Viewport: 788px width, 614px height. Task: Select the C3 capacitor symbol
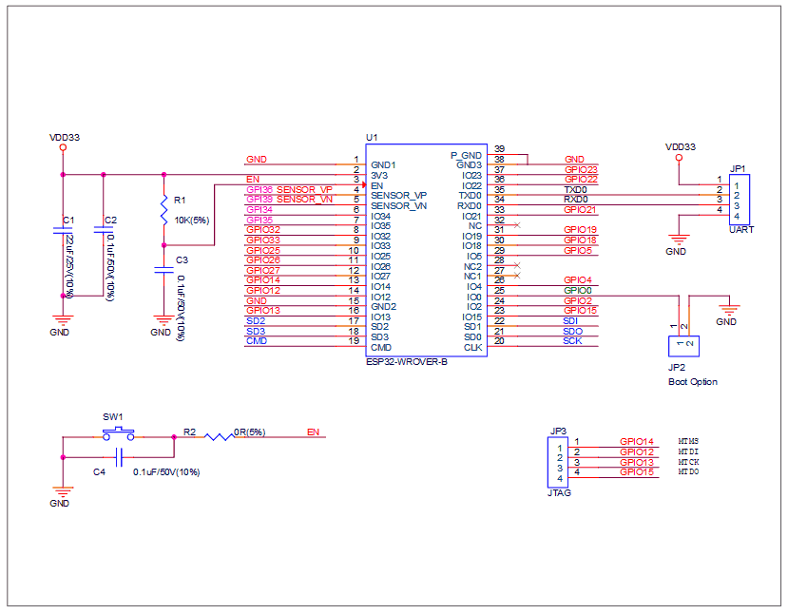[x=163, y=270]
